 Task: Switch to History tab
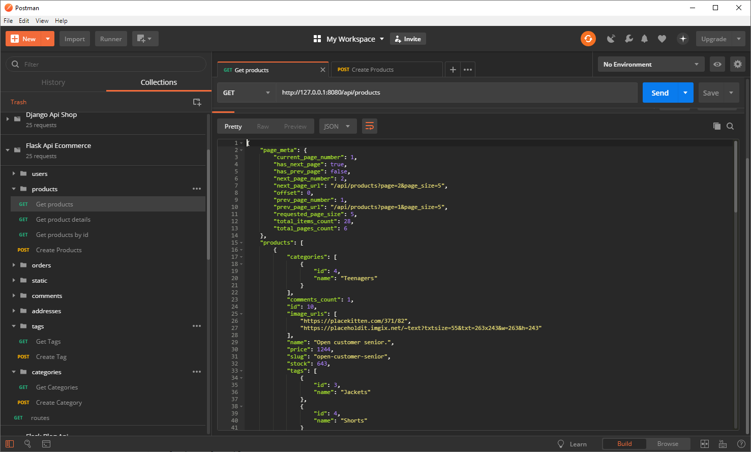point(53,82)
